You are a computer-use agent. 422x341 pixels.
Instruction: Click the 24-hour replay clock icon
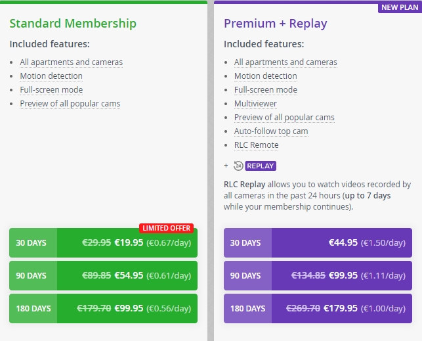[239, 166]
